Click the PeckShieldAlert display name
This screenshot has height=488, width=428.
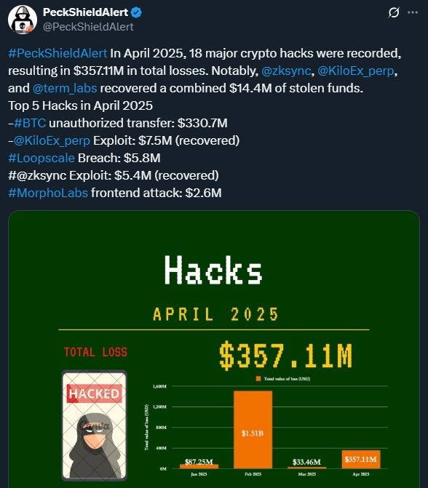(x=85, y=12)
